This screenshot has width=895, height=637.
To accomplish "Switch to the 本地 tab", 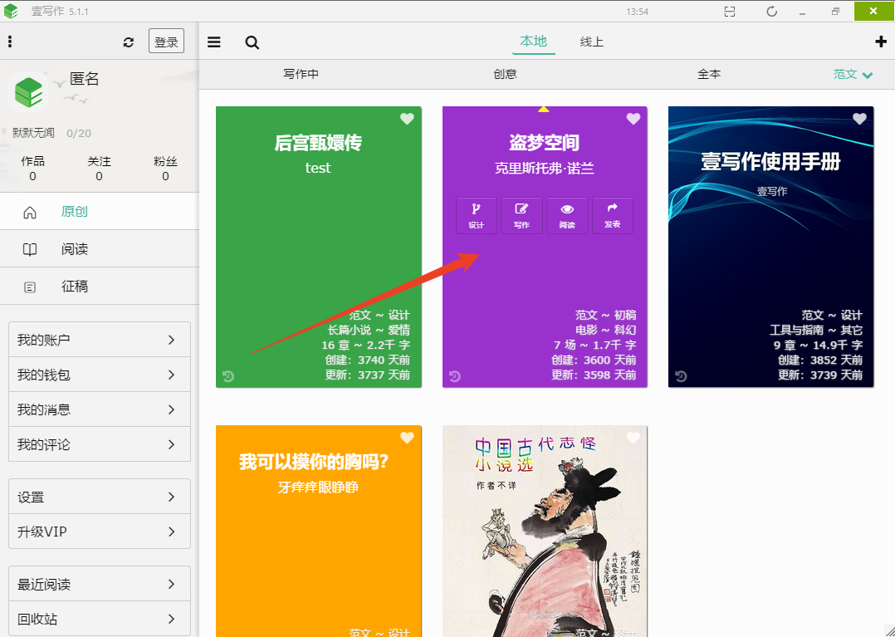I will coord(533,42).
